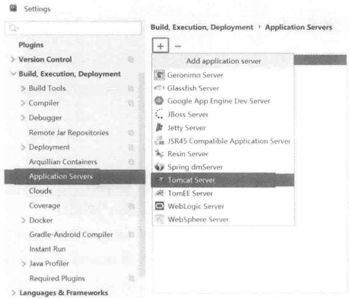Click project-level icon beside Required Plugins

click(x=132, y=278)
